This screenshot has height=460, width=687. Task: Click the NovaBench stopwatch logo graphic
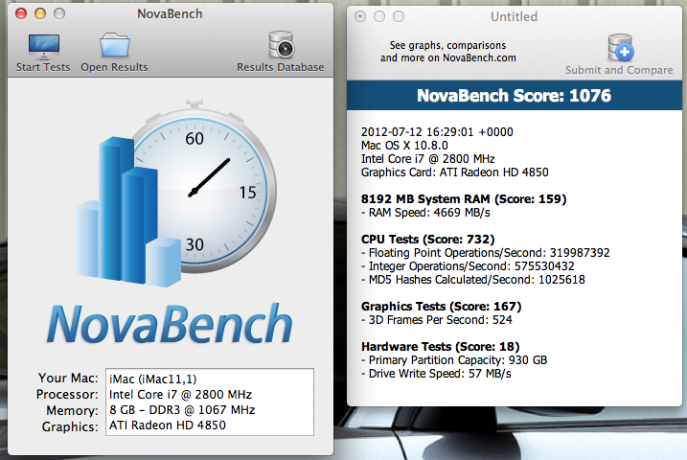tap(176, 194)
